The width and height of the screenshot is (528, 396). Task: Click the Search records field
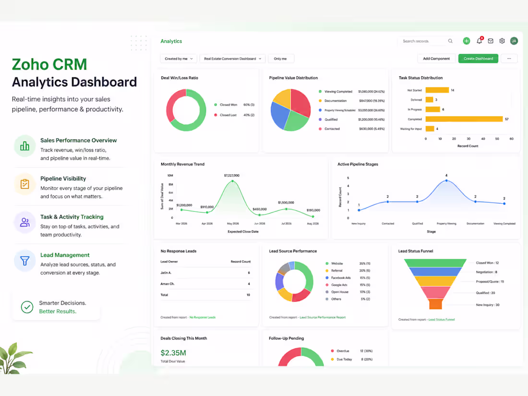[x=426, y=41]
